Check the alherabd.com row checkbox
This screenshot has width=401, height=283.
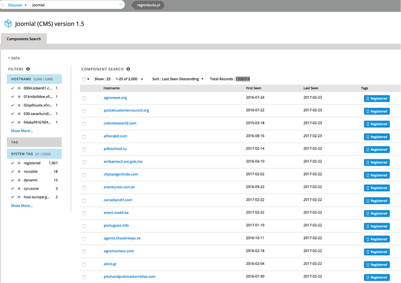84,137
